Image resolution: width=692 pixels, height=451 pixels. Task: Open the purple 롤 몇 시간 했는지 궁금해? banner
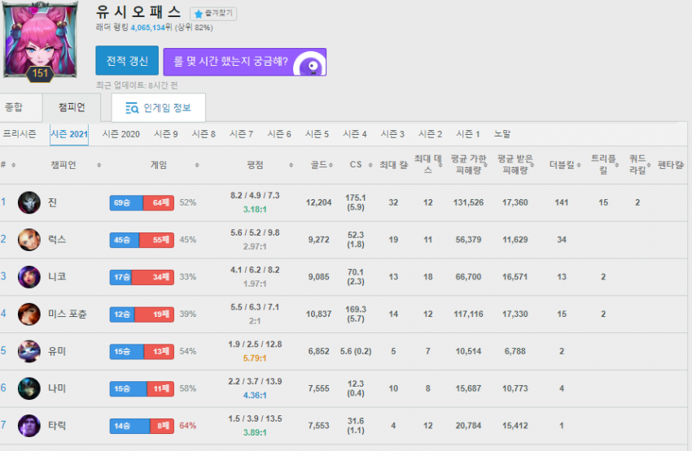245,62
